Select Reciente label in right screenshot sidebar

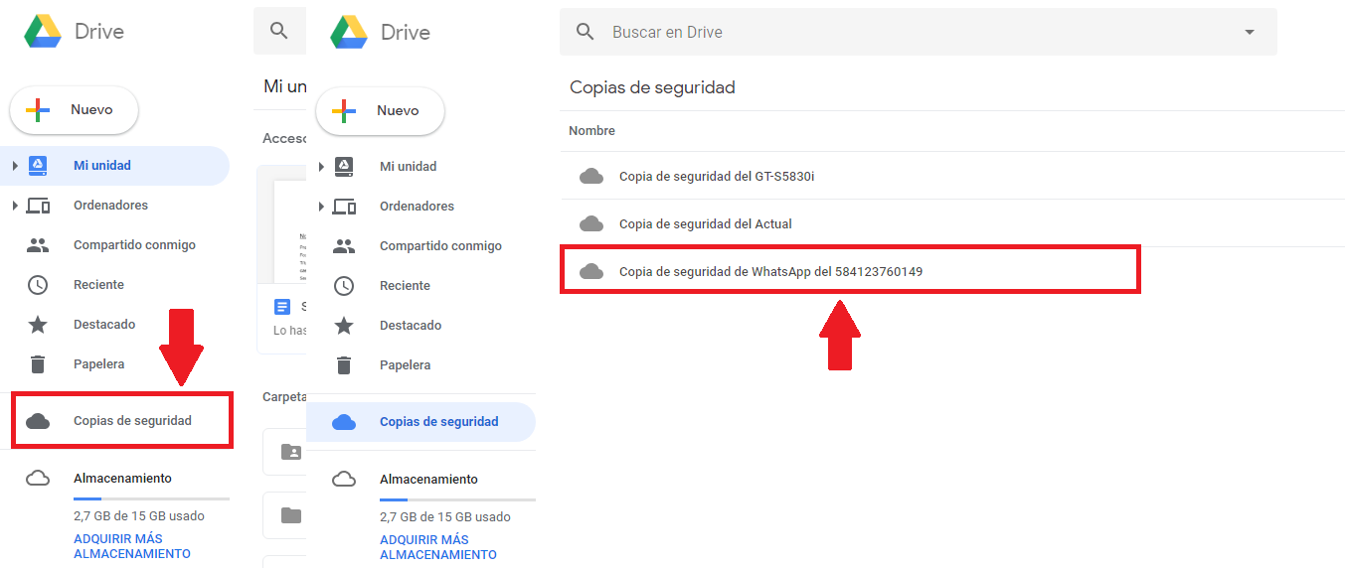click(x=405, y=286)
